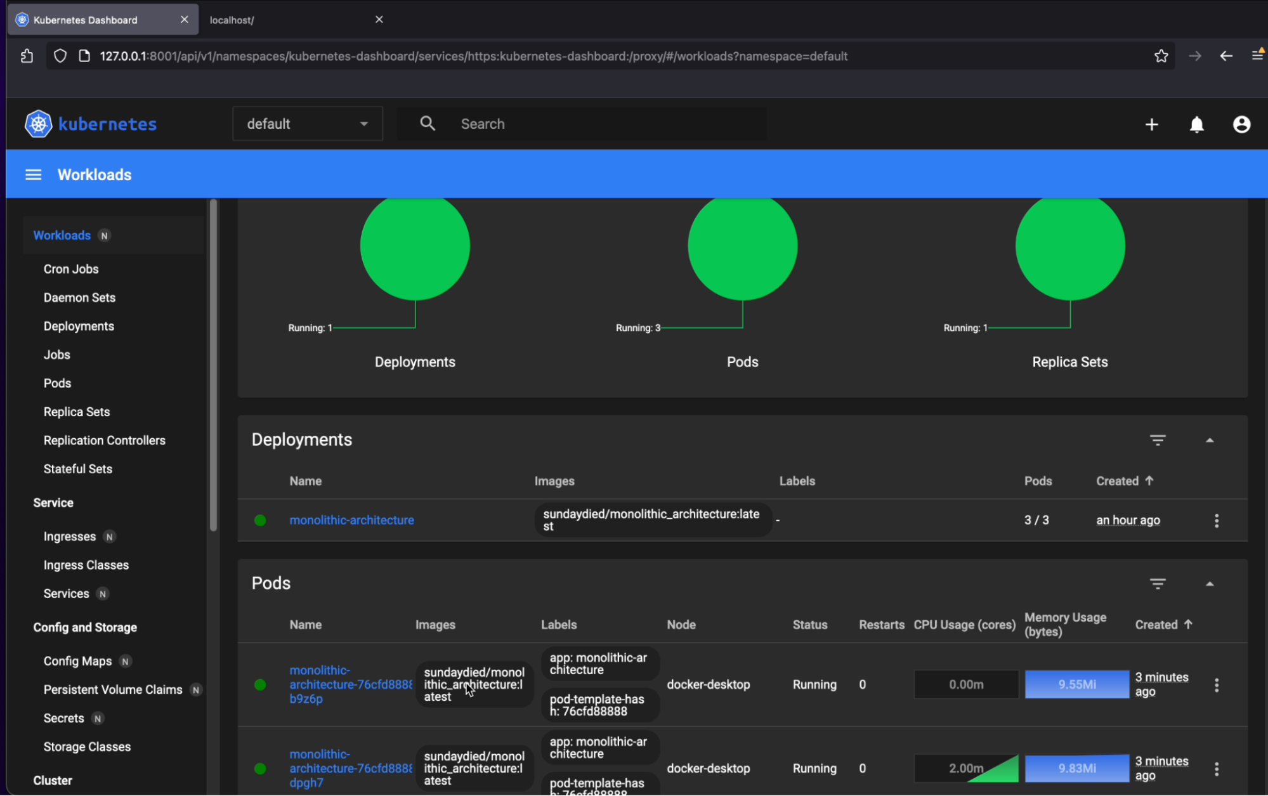1268x796 pixels.
Task: Switch to Kubernetes Dashboard tab
Action: [x=103, y=20]
